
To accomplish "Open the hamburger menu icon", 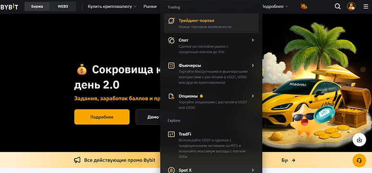I will point(366,6).
